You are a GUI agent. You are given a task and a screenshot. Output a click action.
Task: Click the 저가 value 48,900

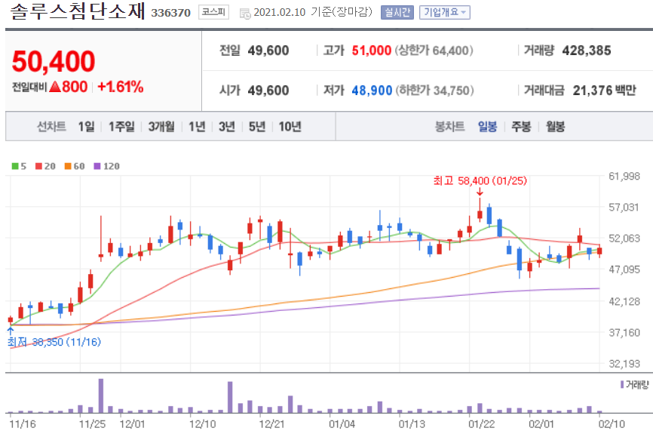[372, 91]
